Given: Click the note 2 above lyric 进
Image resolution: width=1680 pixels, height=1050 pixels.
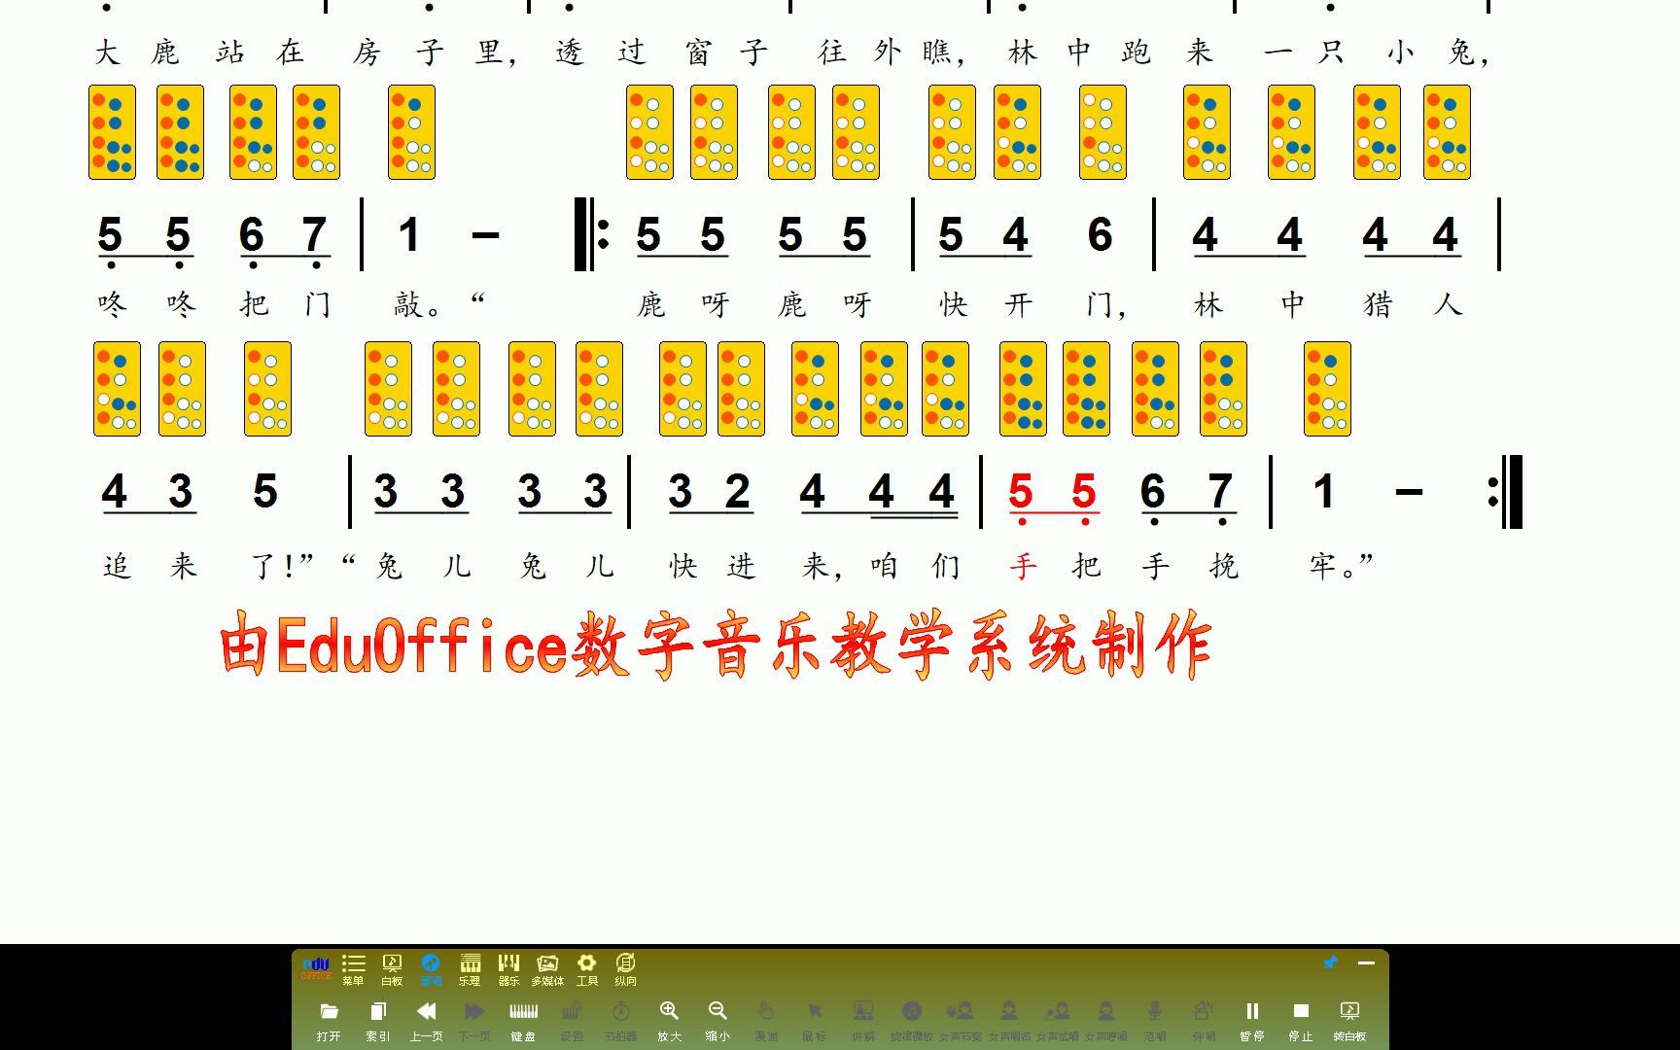Looking at the screenshot, I should pos(738,492).
